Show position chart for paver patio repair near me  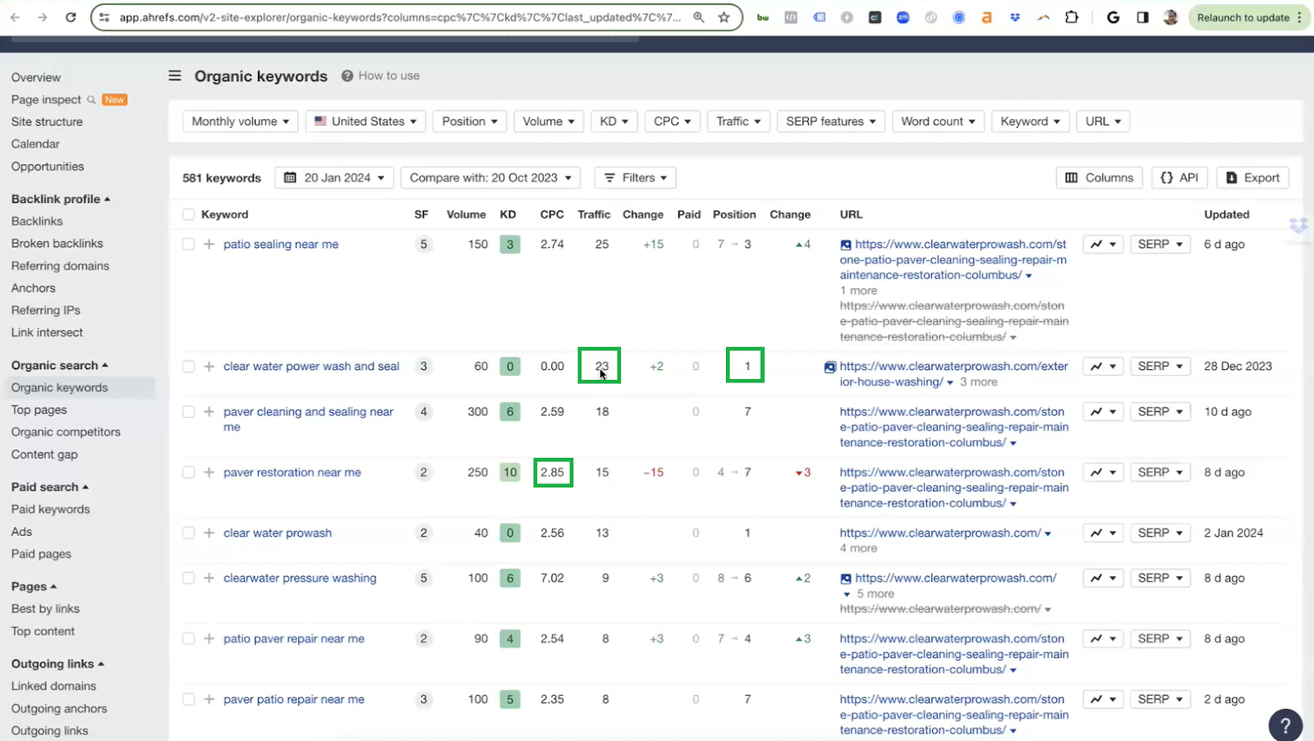click(1103, 700)
